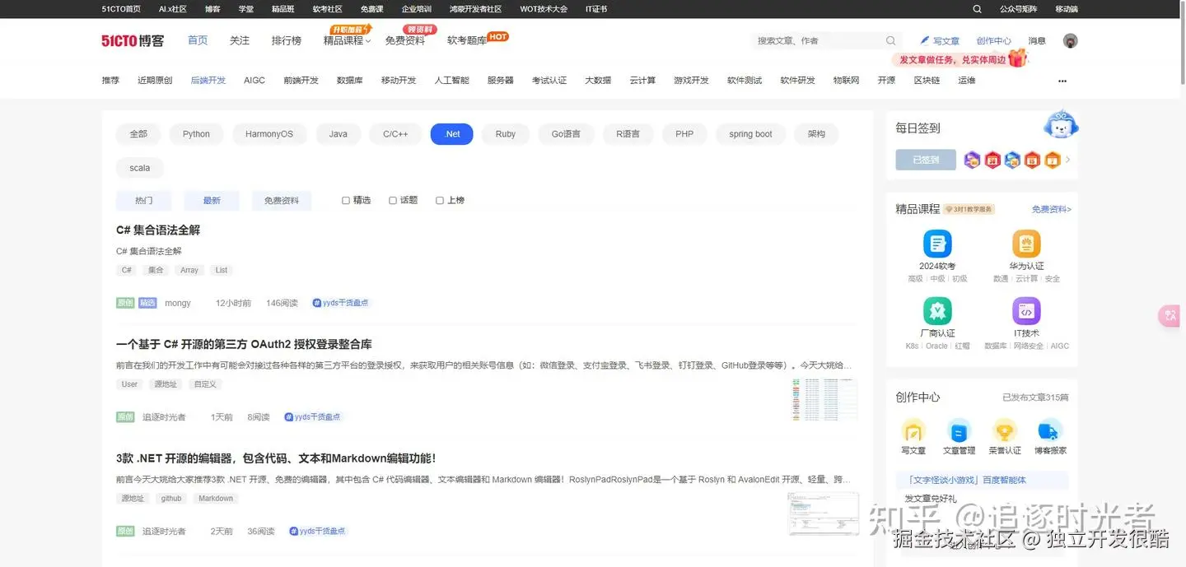
Task: Click author mongy name
Action: pos(178,303)
